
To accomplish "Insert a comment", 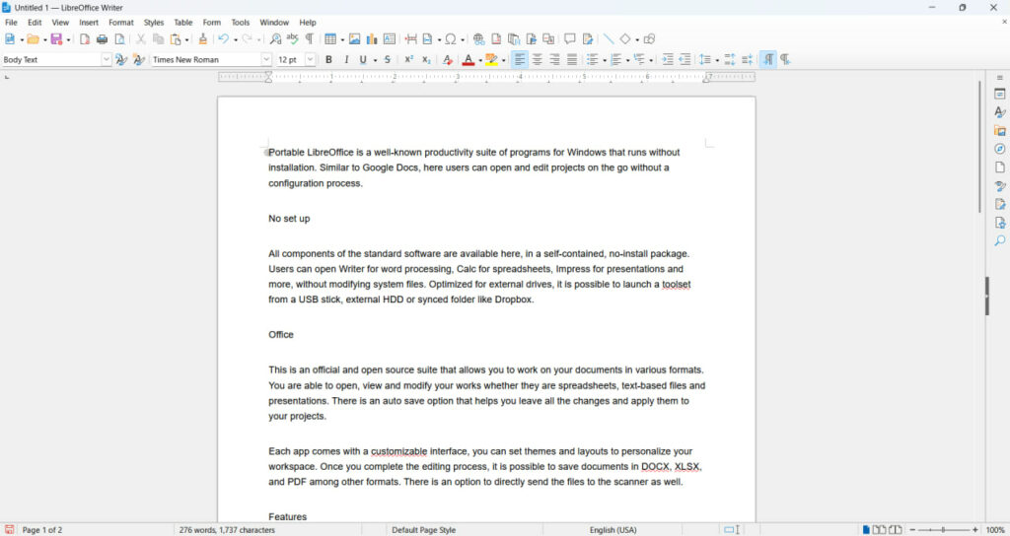I will pyautogui.click(x=570, y=39).
